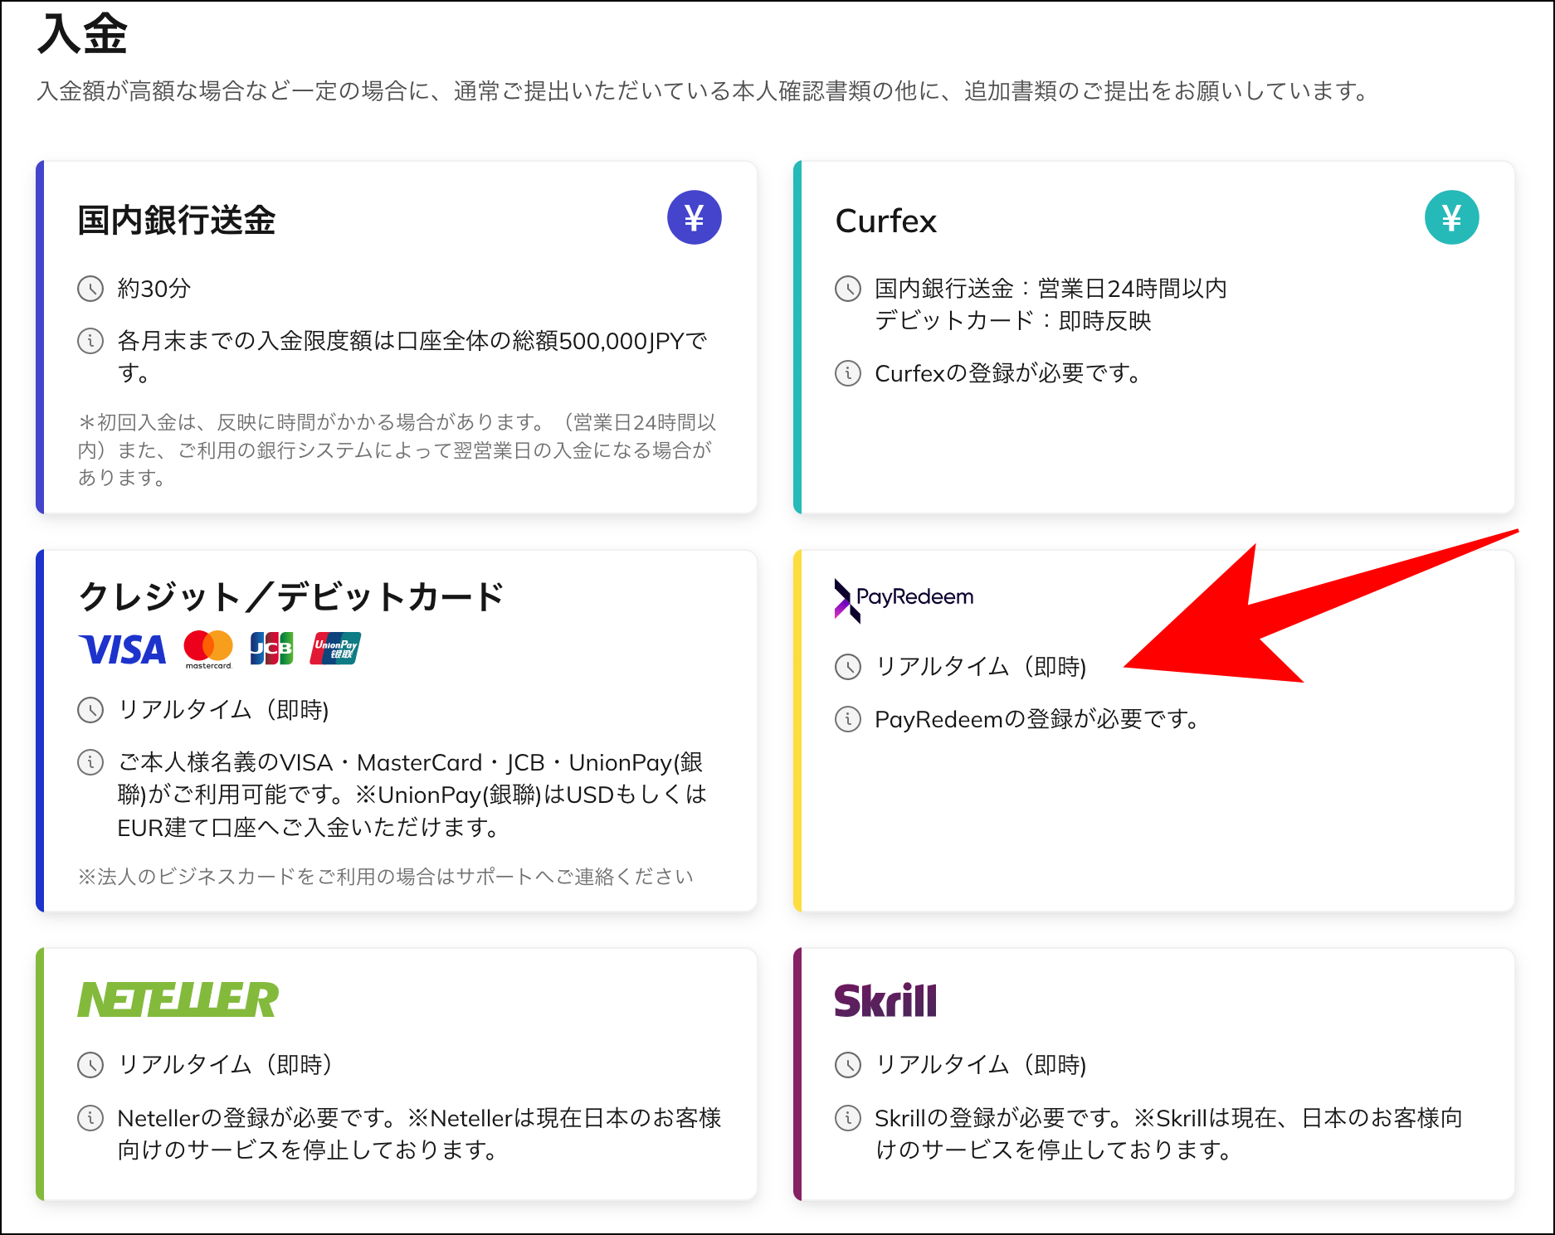Screen dimensions: 1555x1235
Task: Open the 国内銀行送金 card
Action: 398,332
